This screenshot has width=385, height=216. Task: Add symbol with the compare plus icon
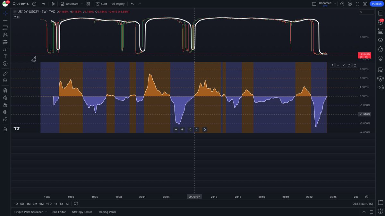pyautogui.click(x=34, y=4)
